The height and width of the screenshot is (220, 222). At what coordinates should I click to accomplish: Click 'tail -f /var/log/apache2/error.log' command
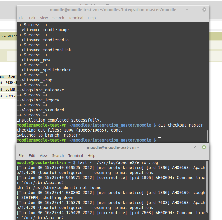118,162
